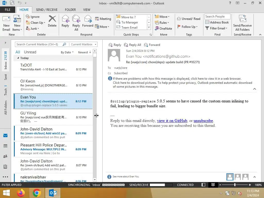Open the By Date arrangement dropdown

[x=67, y=52]
